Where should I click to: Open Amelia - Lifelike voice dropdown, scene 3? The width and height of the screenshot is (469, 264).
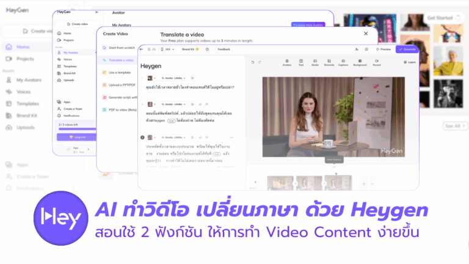coord(174,137)
